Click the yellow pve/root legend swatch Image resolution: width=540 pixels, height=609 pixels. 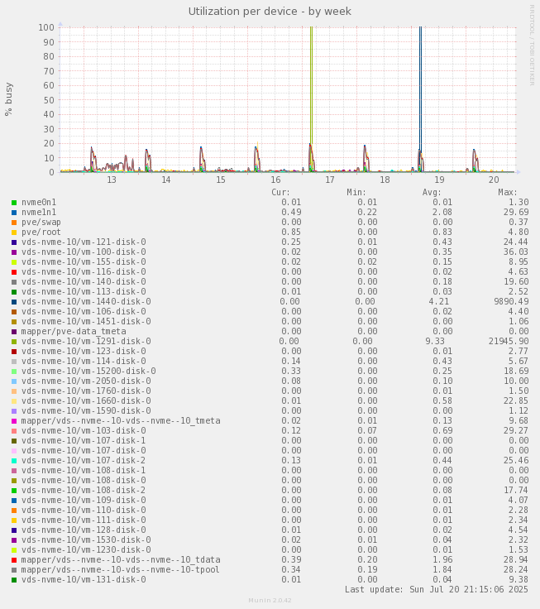tap(14, 233)
